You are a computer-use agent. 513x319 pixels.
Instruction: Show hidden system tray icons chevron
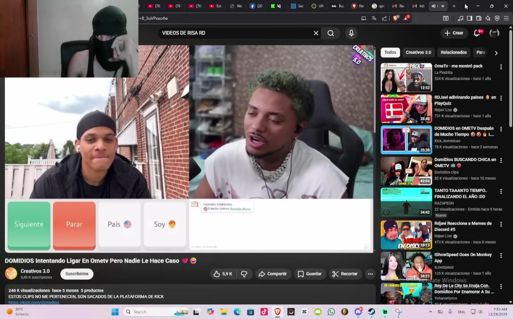(x=430, y=312)
